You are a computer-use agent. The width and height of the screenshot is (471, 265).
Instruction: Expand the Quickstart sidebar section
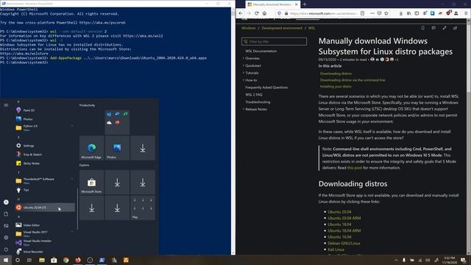coord(253,66)
